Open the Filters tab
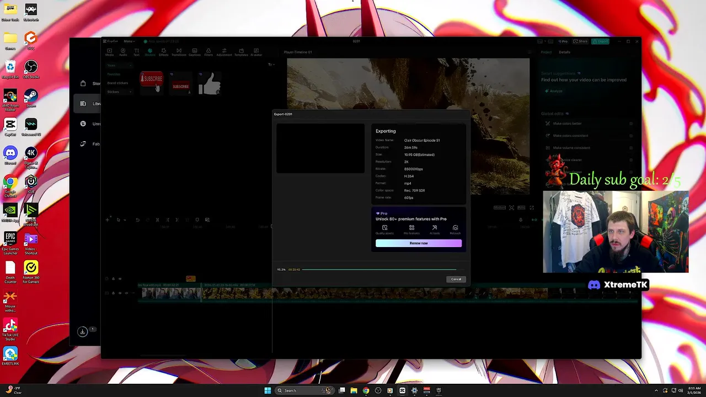Image resolution: width=706 pixels, height=397 pixels. coord(208,52)
